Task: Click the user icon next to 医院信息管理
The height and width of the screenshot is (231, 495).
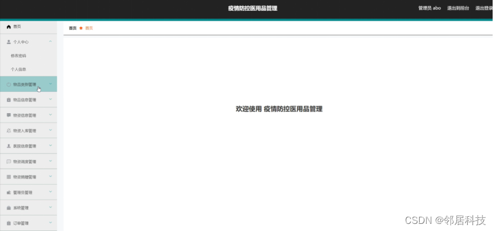Action: 9,146
